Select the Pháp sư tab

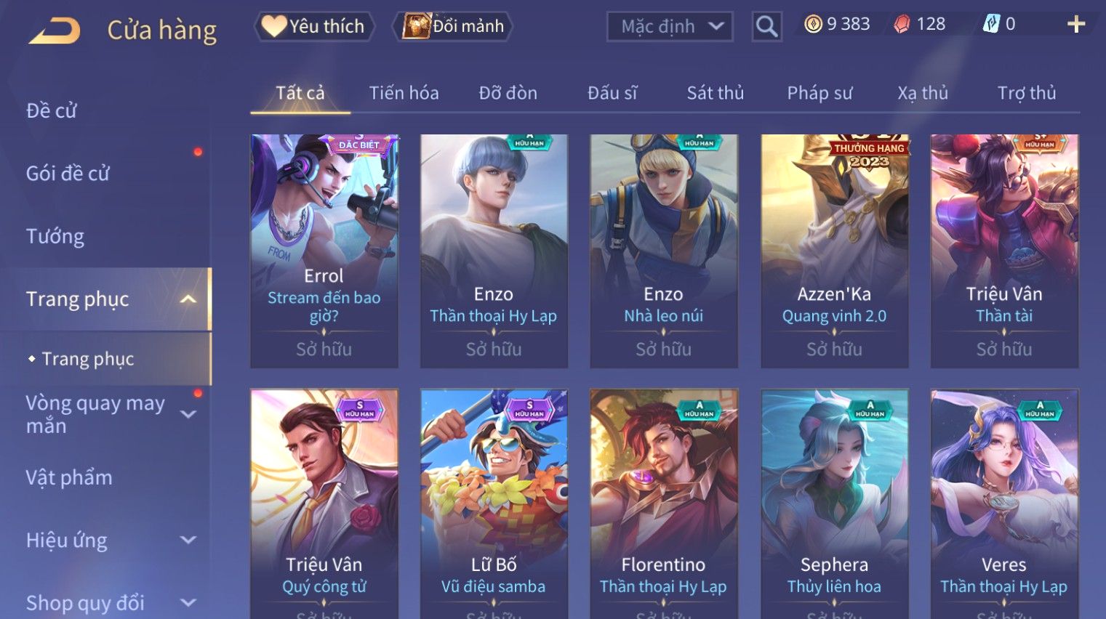coord(820,93)
